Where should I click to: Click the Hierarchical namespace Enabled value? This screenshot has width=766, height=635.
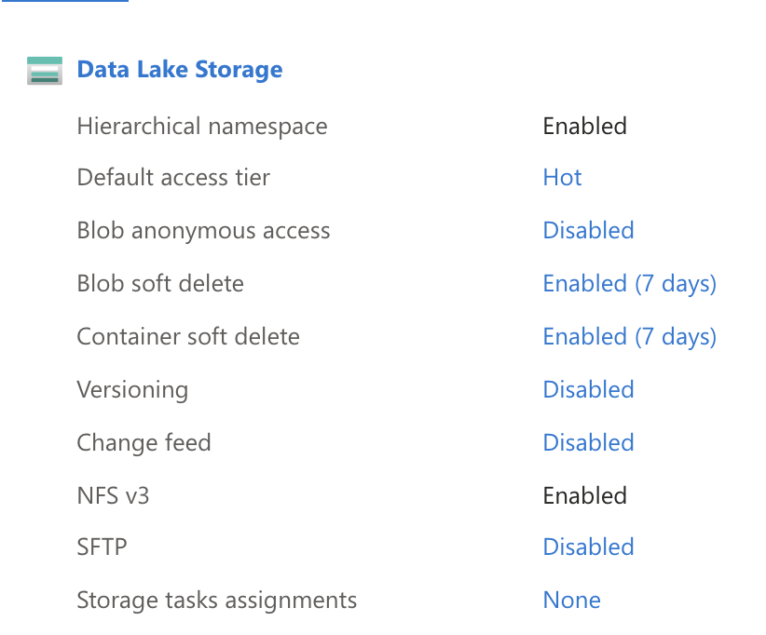pos(584,126)
